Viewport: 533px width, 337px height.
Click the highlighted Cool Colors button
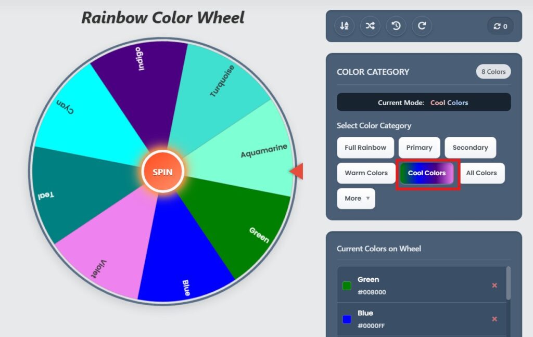pyautogui.click(x=427, y=173)
